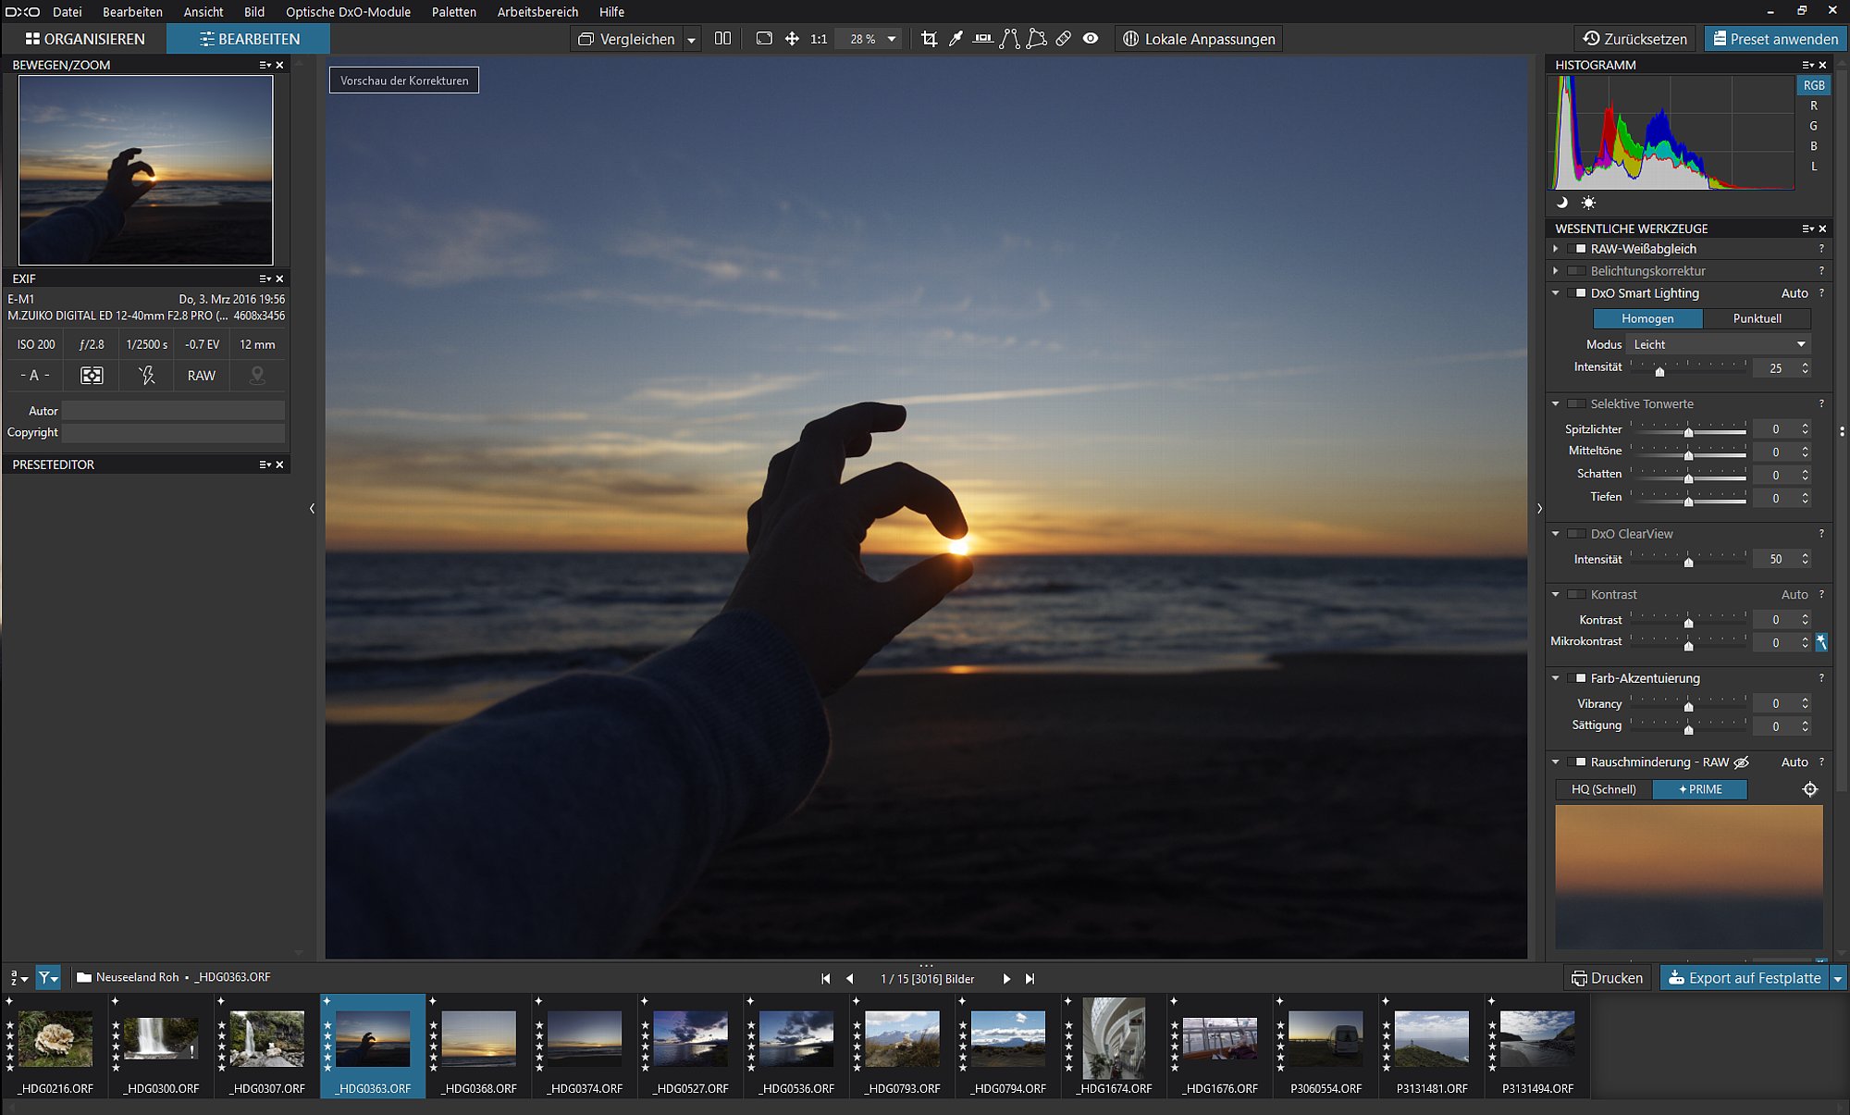Show shadow clipping moon icon in histogram
1850x1115 pixels.
point(1562,203)
